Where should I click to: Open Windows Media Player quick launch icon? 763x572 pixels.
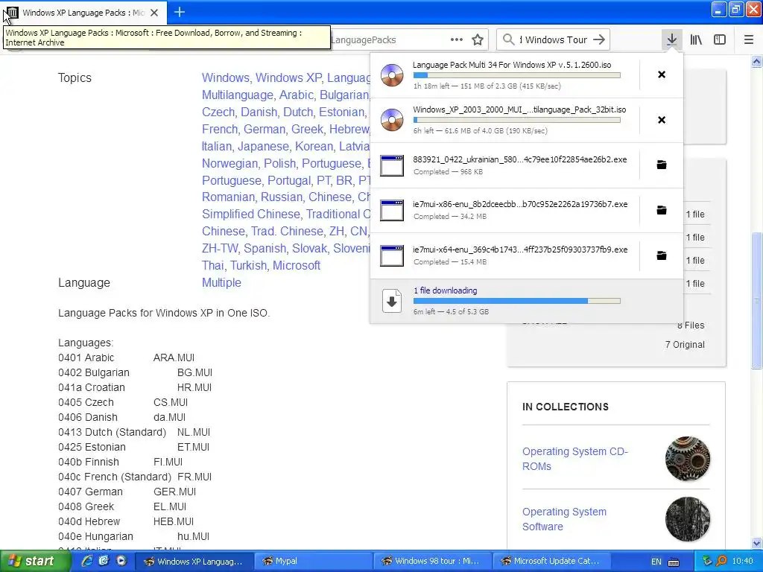[x=121, y=561]
